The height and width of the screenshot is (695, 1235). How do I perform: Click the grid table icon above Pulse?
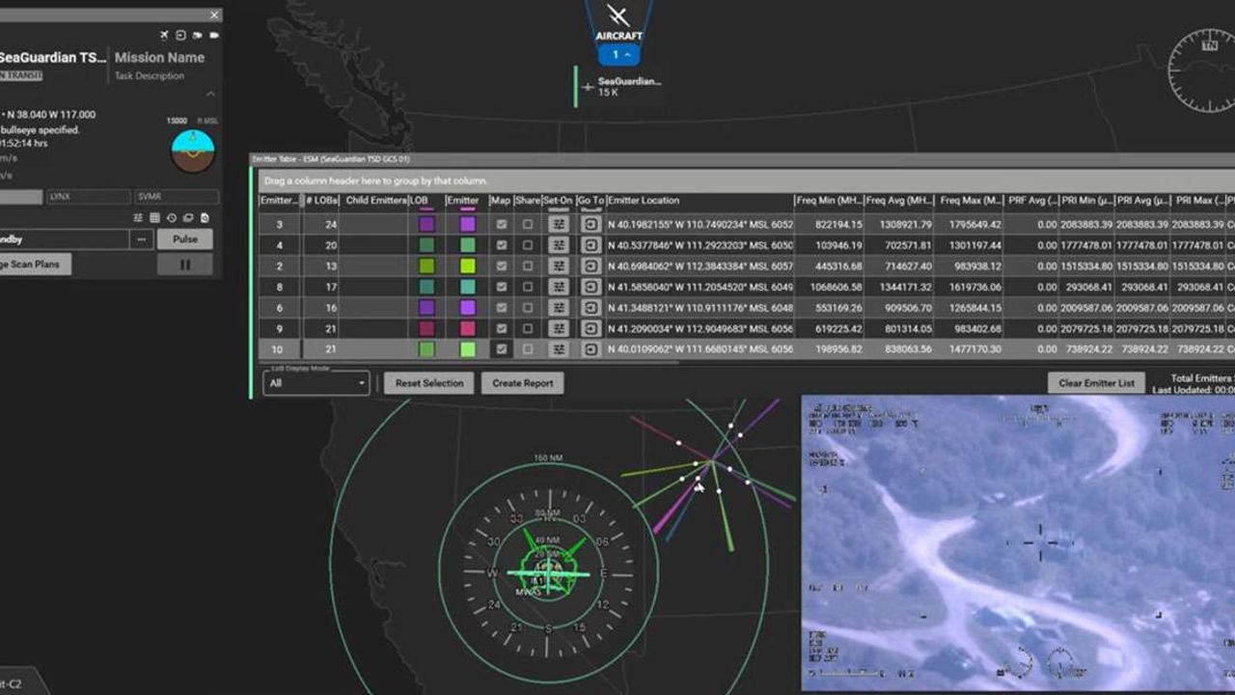[155, 218]
